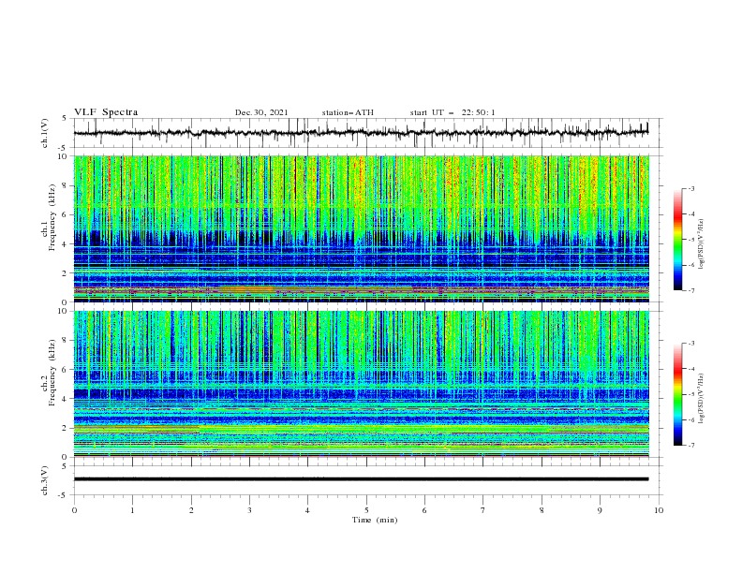Click the "Time (min)" x-axis label
The width and height of the screenshot is (742, 573).
click(x=375, y=520)
